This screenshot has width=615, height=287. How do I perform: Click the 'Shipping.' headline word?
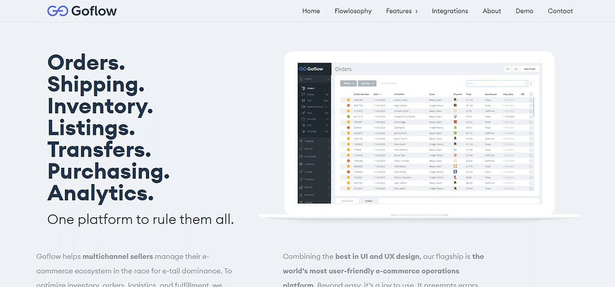tap(96, 85)
